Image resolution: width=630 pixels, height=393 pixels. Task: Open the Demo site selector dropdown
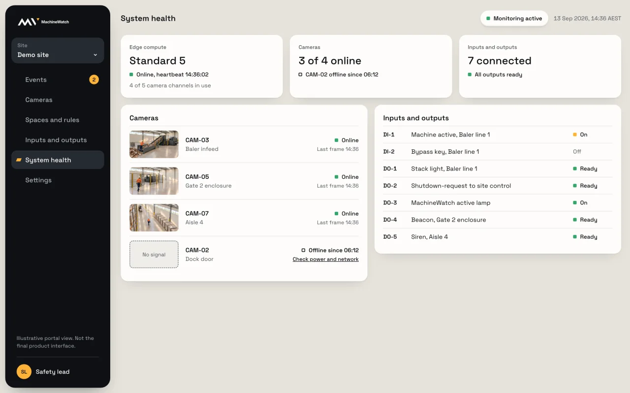tap(58, 51)
